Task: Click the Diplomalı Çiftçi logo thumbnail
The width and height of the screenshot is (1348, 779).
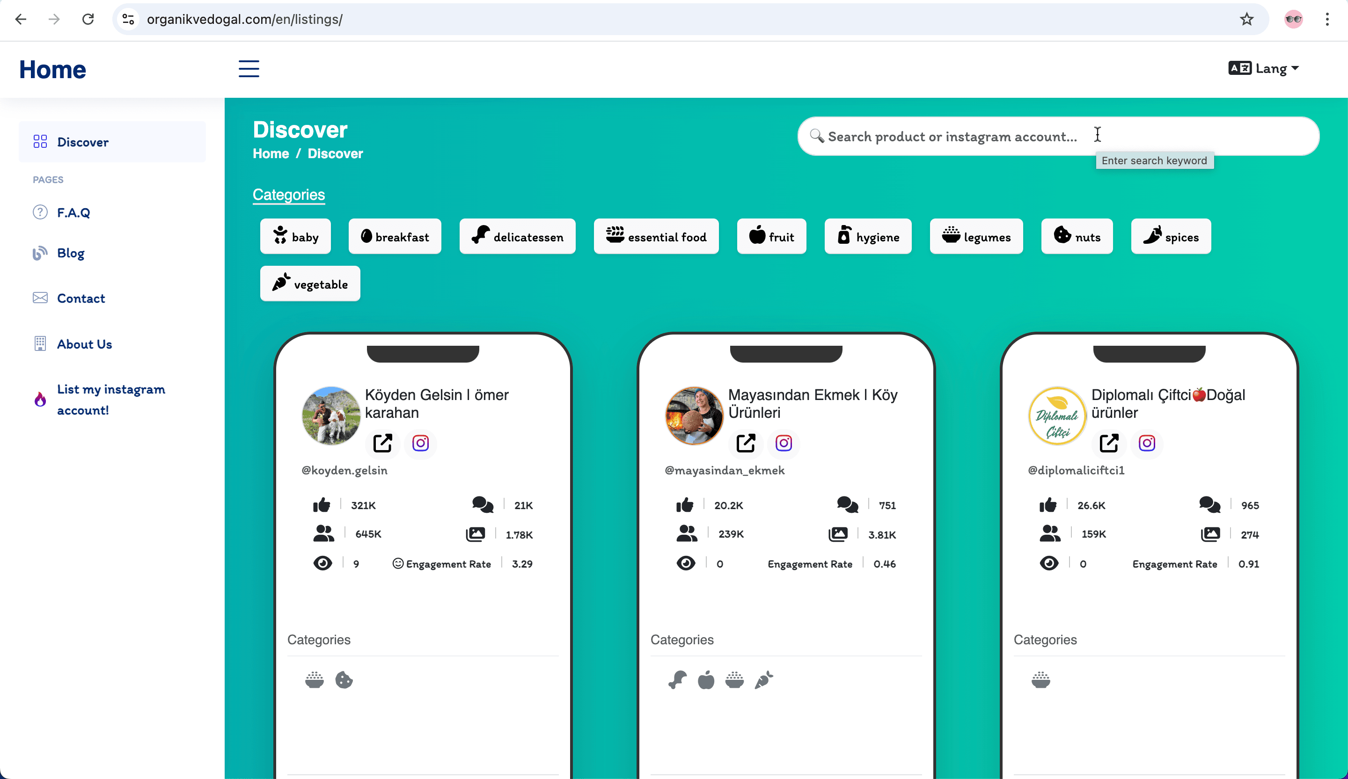Action: point(1057,415)
